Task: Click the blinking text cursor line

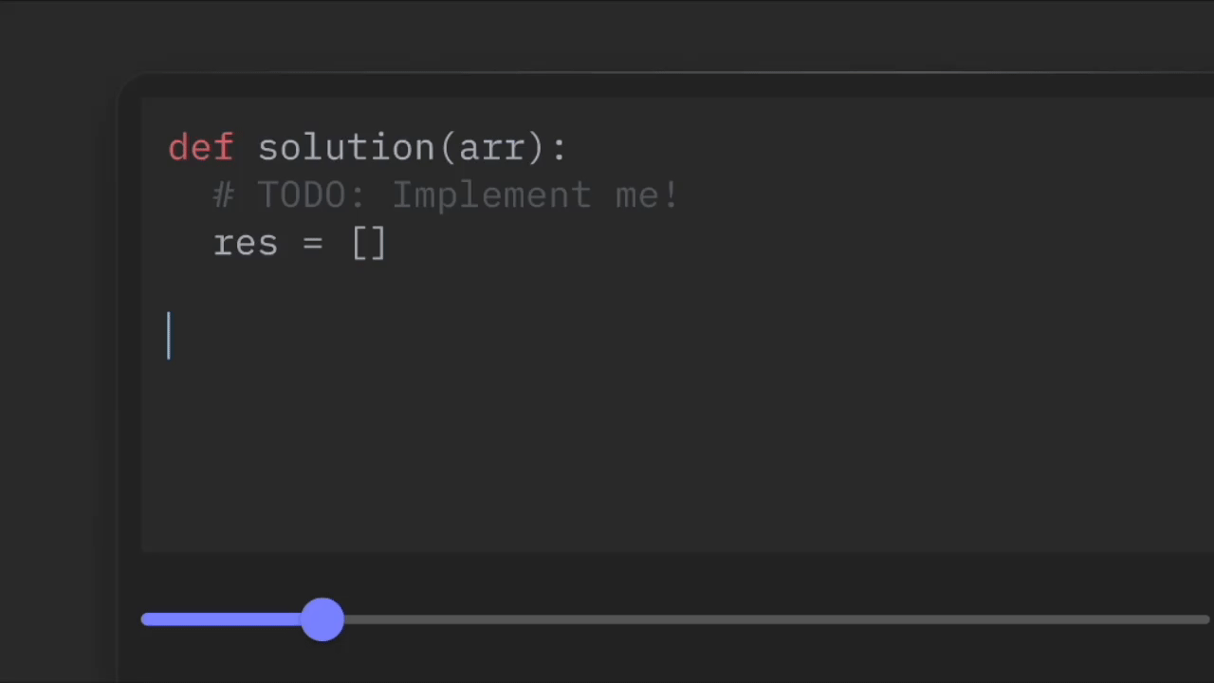Action: click(x=169, y=336)
